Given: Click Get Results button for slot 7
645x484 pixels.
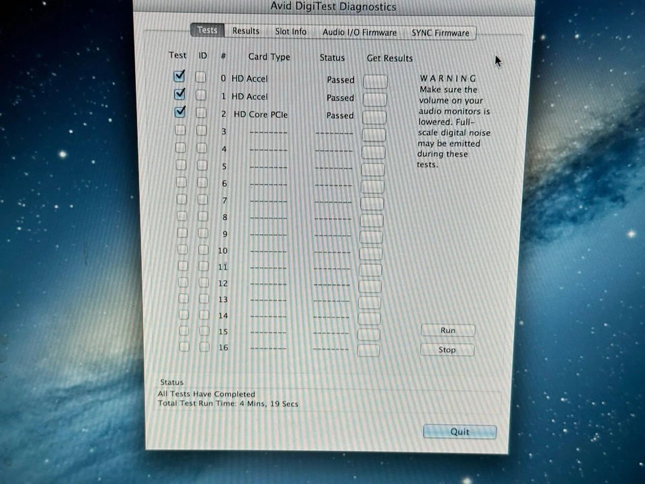Looking at the screenshot, I should point(372,203).
